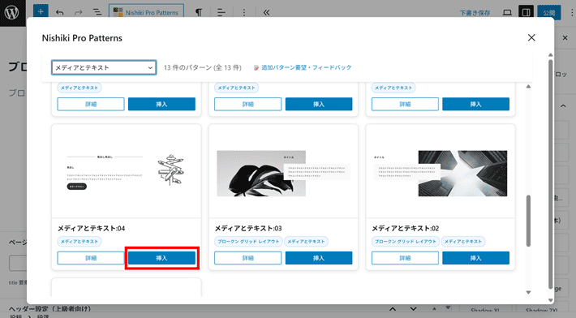This screenshot has width=576, height=318.
Task: Click ブロークングリッドレイアウト tag on pattern 03
Action: (x=248, y=241)
